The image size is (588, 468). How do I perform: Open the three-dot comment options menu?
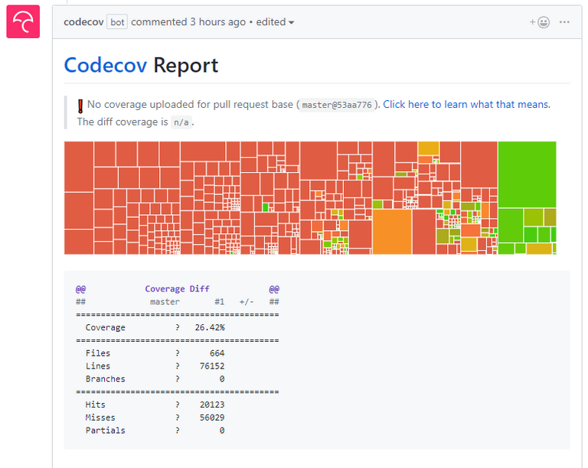pyautogui.click(x=564, y=22)
